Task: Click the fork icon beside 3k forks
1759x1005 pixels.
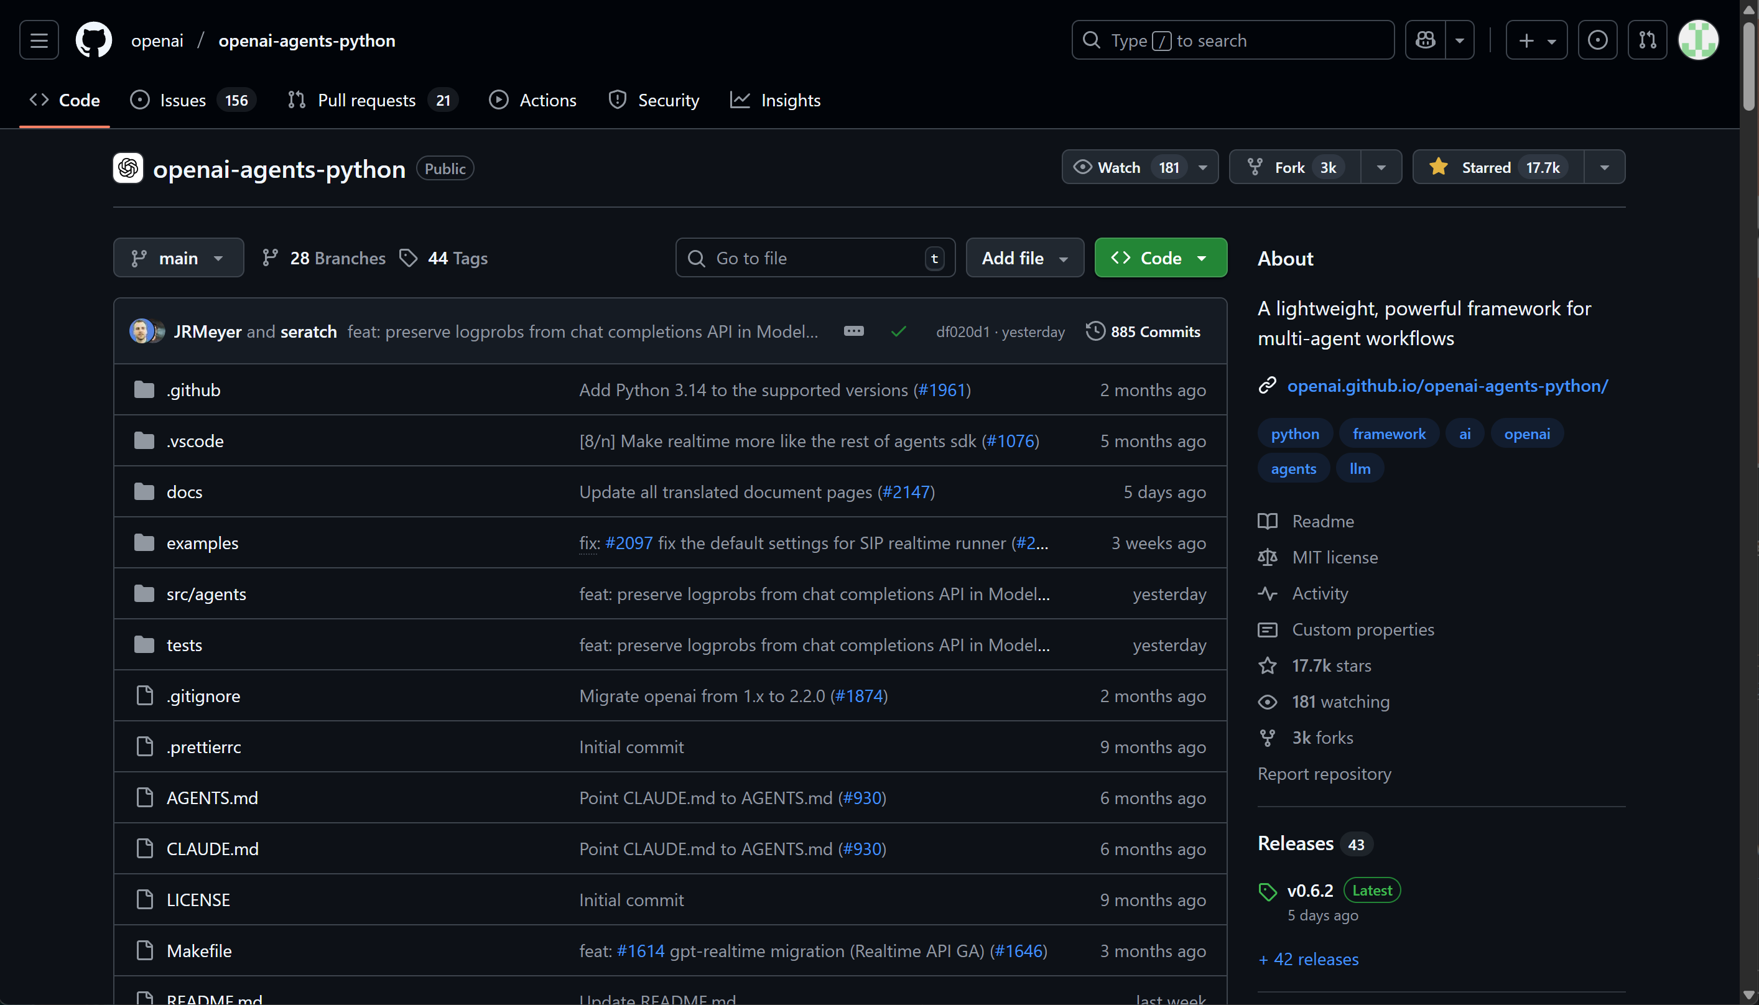Action: tap(1268, 737)
